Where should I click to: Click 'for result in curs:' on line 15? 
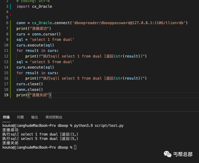(x=37, y=73)
